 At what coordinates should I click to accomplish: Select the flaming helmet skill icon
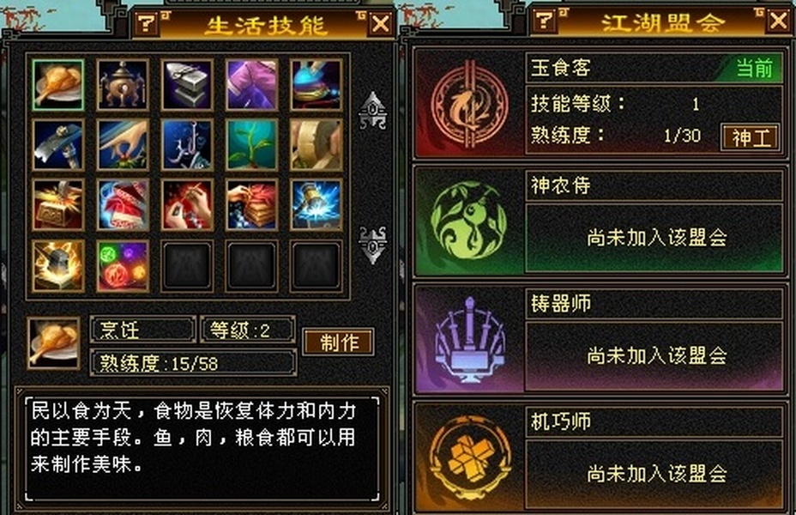[x=57, y=265]
